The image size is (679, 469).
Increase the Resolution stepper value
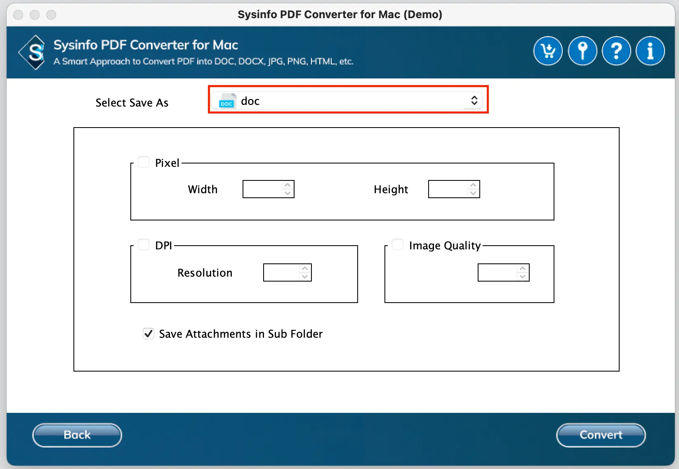pyautogui.click(x=305, y=268)
